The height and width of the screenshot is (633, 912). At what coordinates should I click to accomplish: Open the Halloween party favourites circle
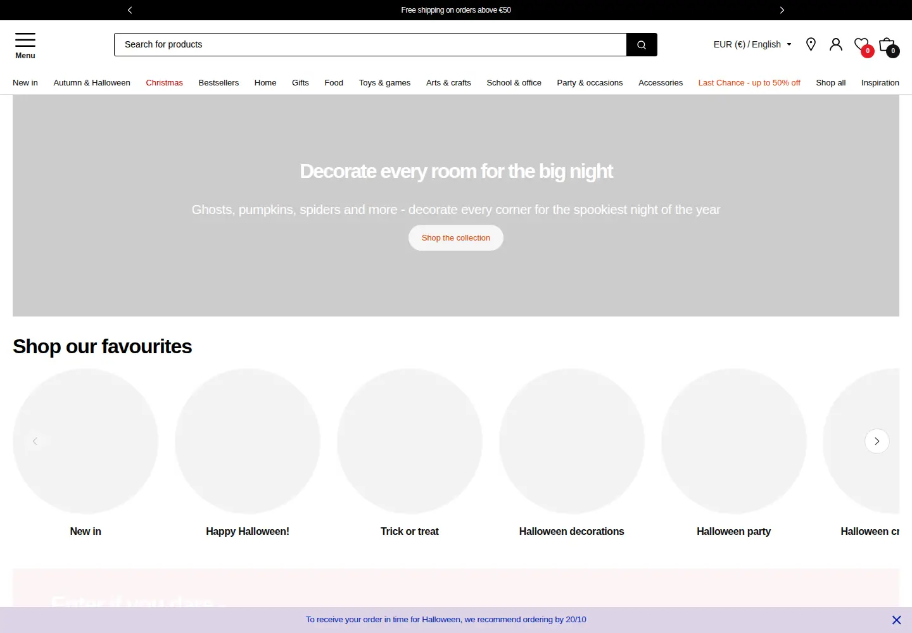(x=734, y=441)
